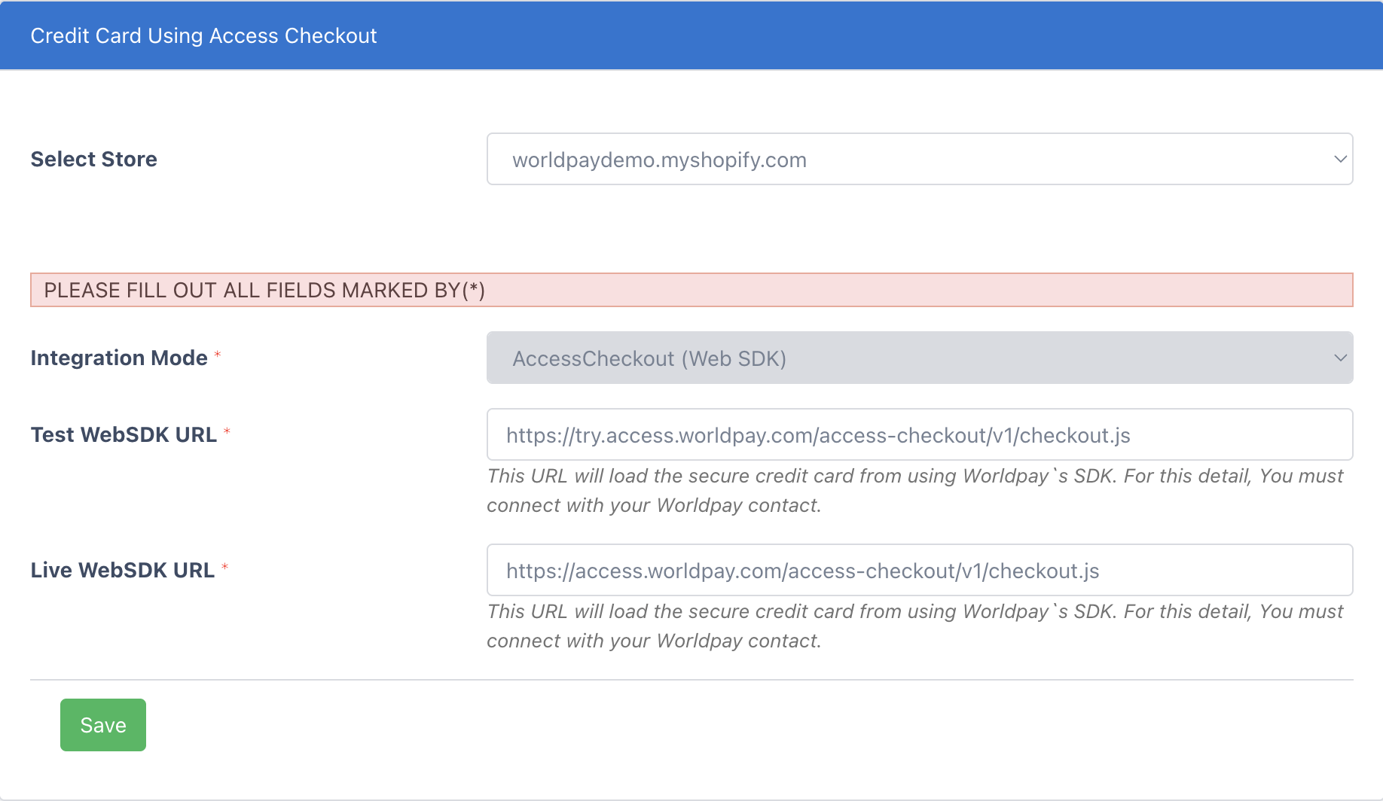Click the help text under Live WebSDK URL

(x=914, y=626)
